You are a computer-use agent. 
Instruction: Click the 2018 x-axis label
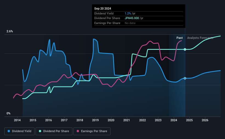(80, 120)
